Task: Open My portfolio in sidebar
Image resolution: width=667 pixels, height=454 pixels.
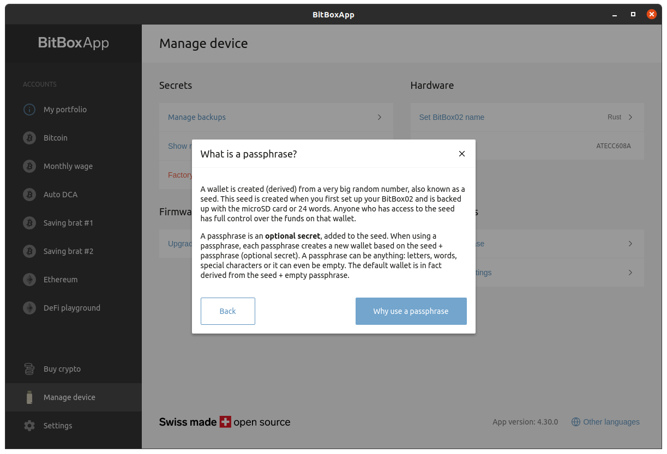Action: point(74,110)
